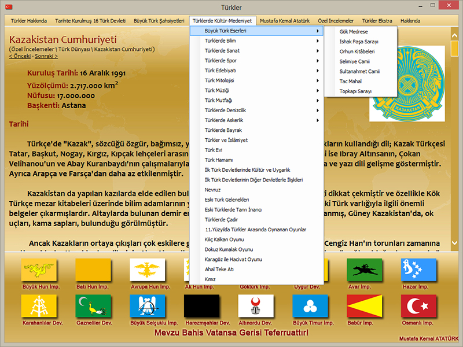The width and height of the screenshot is (463, 347).
Task: Click the vertical scrollbar down arrow
Action: point(455,243)
